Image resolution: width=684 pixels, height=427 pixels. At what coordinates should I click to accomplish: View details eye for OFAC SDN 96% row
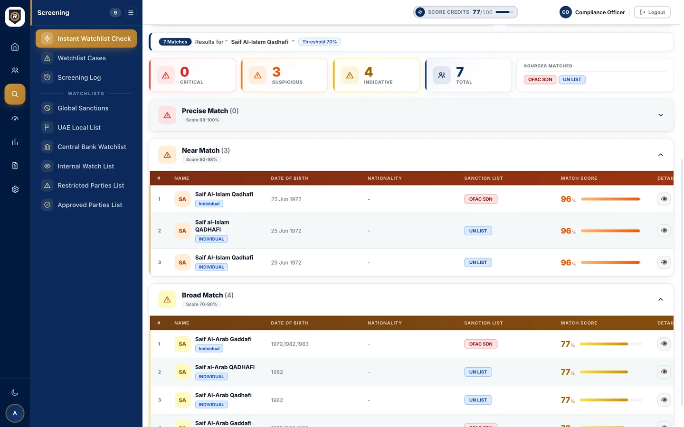(664, 199)
